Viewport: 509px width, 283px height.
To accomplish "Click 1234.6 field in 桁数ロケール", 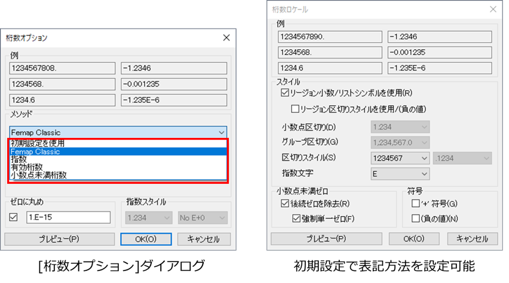I will 330,68.
